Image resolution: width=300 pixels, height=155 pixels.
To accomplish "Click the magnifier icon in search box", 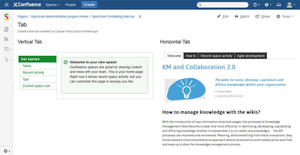I will 200,5.
